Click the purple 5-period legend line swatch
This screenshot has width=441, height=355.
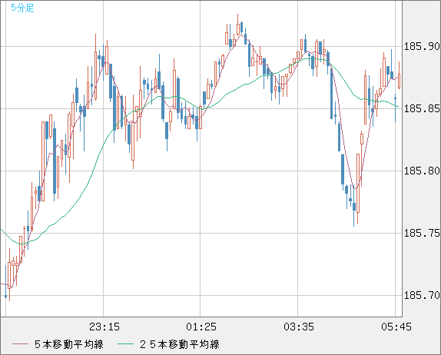20,344
